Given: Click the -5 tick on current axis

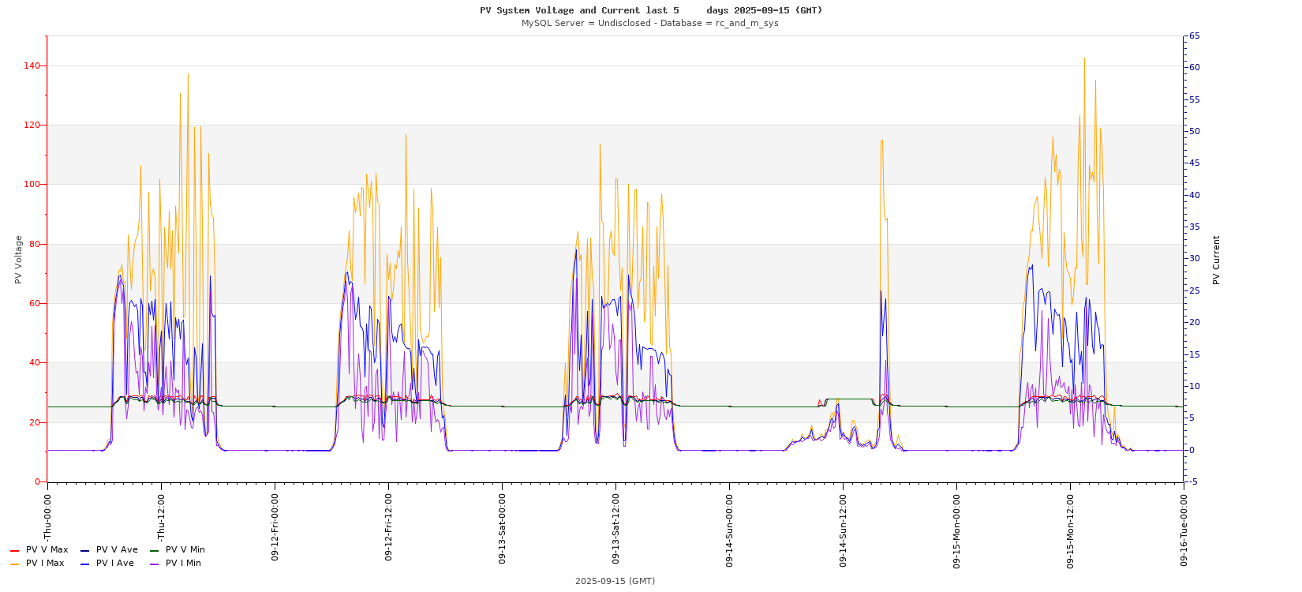Looking at the screenshot, I should click(x=1195, y=481).
